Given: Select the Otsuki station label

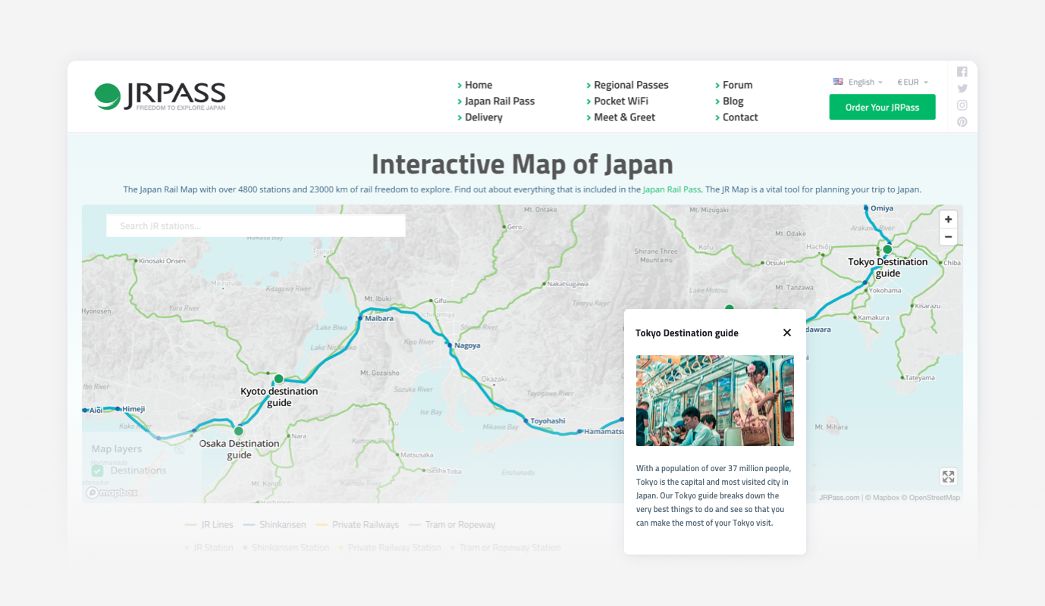Looking at the screenshot, I should 775,263.
